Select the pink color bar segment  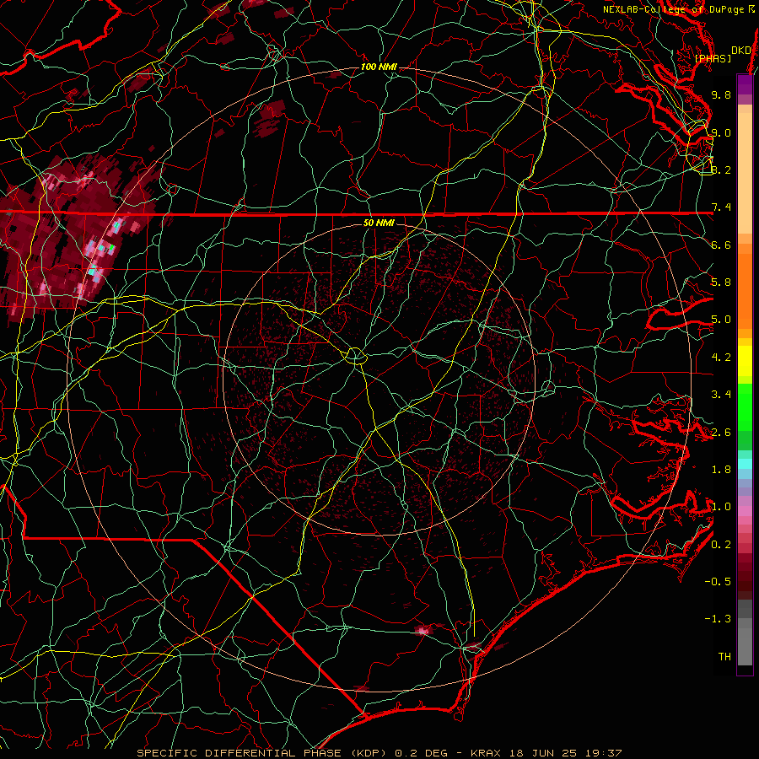[745, 511]
